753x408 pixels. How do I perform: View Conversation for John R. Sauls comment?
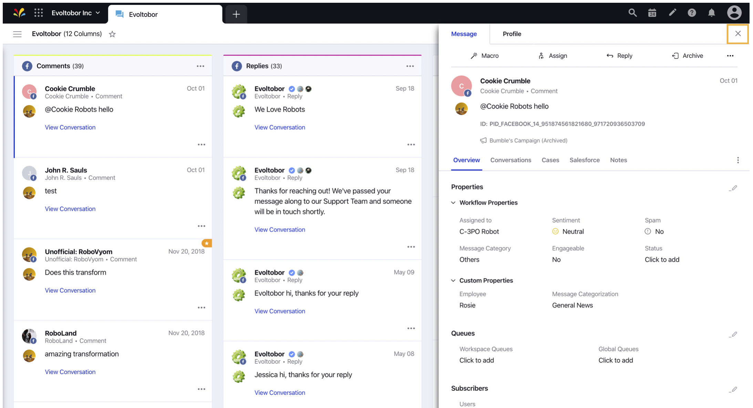point(70,209)
